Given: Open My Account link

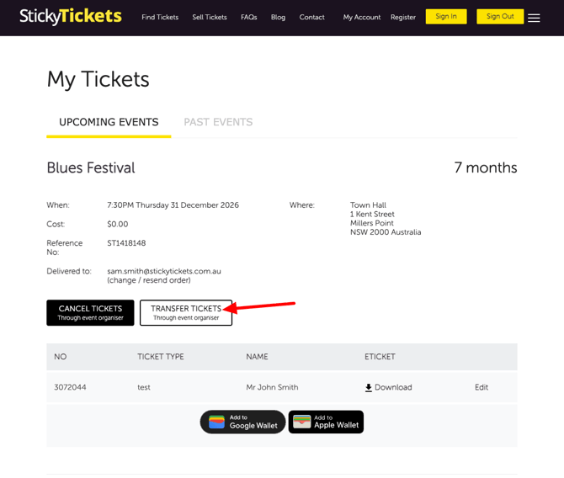Looking at the screenshot, I should click(362, 18).
